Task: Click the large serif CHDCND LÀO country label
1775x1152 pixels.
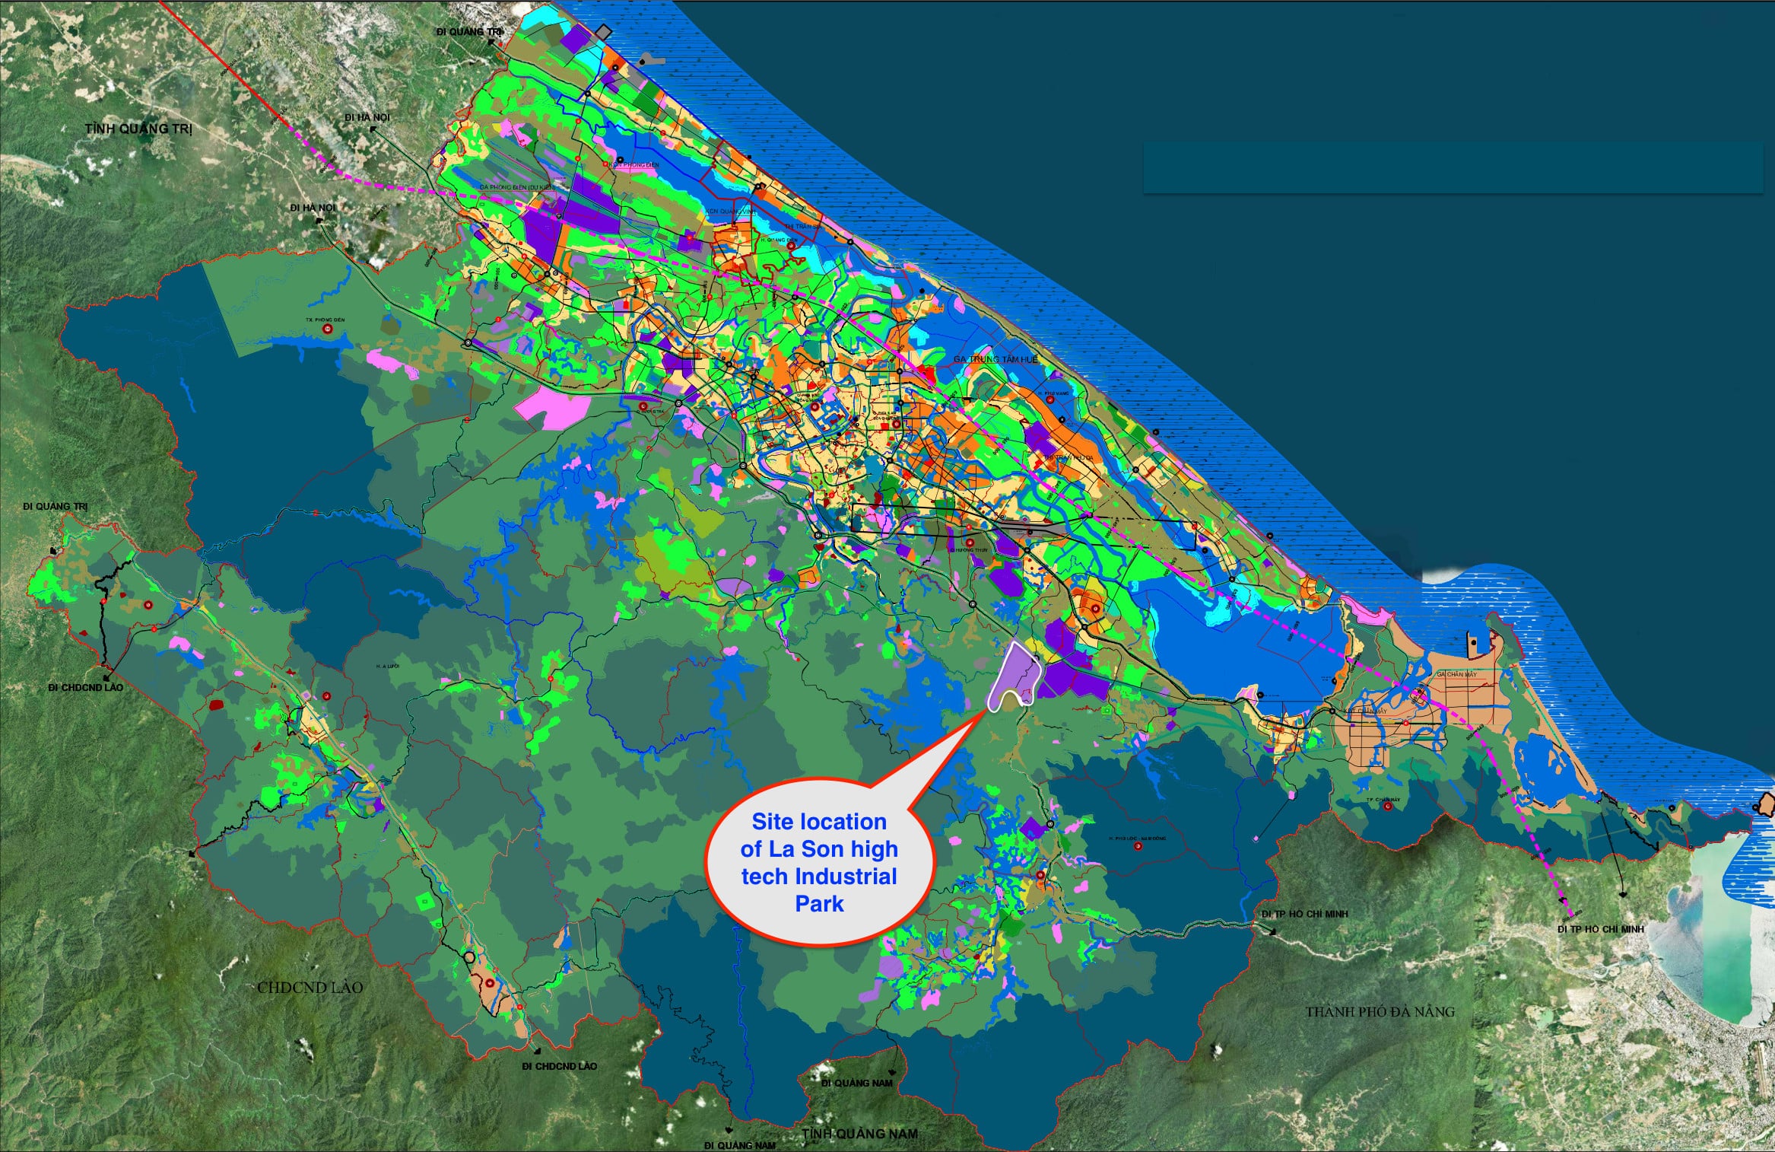Action: [310, 988]
